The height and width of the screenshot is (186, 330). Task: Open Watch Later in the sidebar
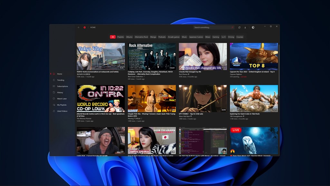(x=62, y=99)
